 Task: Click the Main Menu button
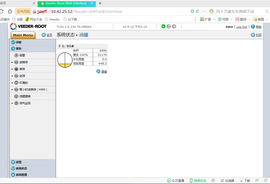coord(23,35)
